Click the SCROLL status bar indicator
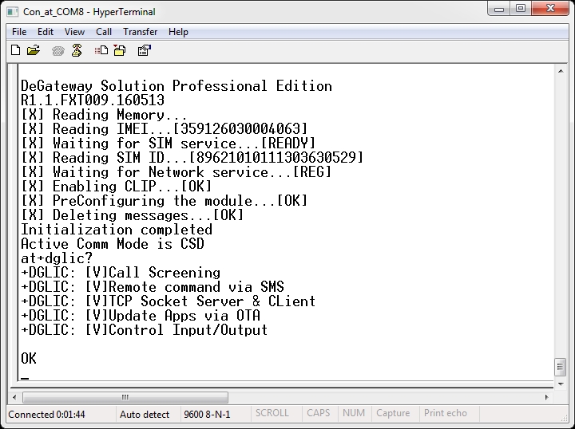 272,413
